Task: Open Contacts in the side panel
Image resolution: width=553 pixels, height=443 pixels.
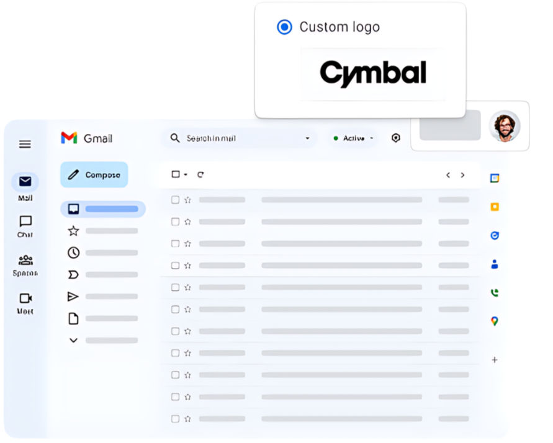Action: pos(495,264)
